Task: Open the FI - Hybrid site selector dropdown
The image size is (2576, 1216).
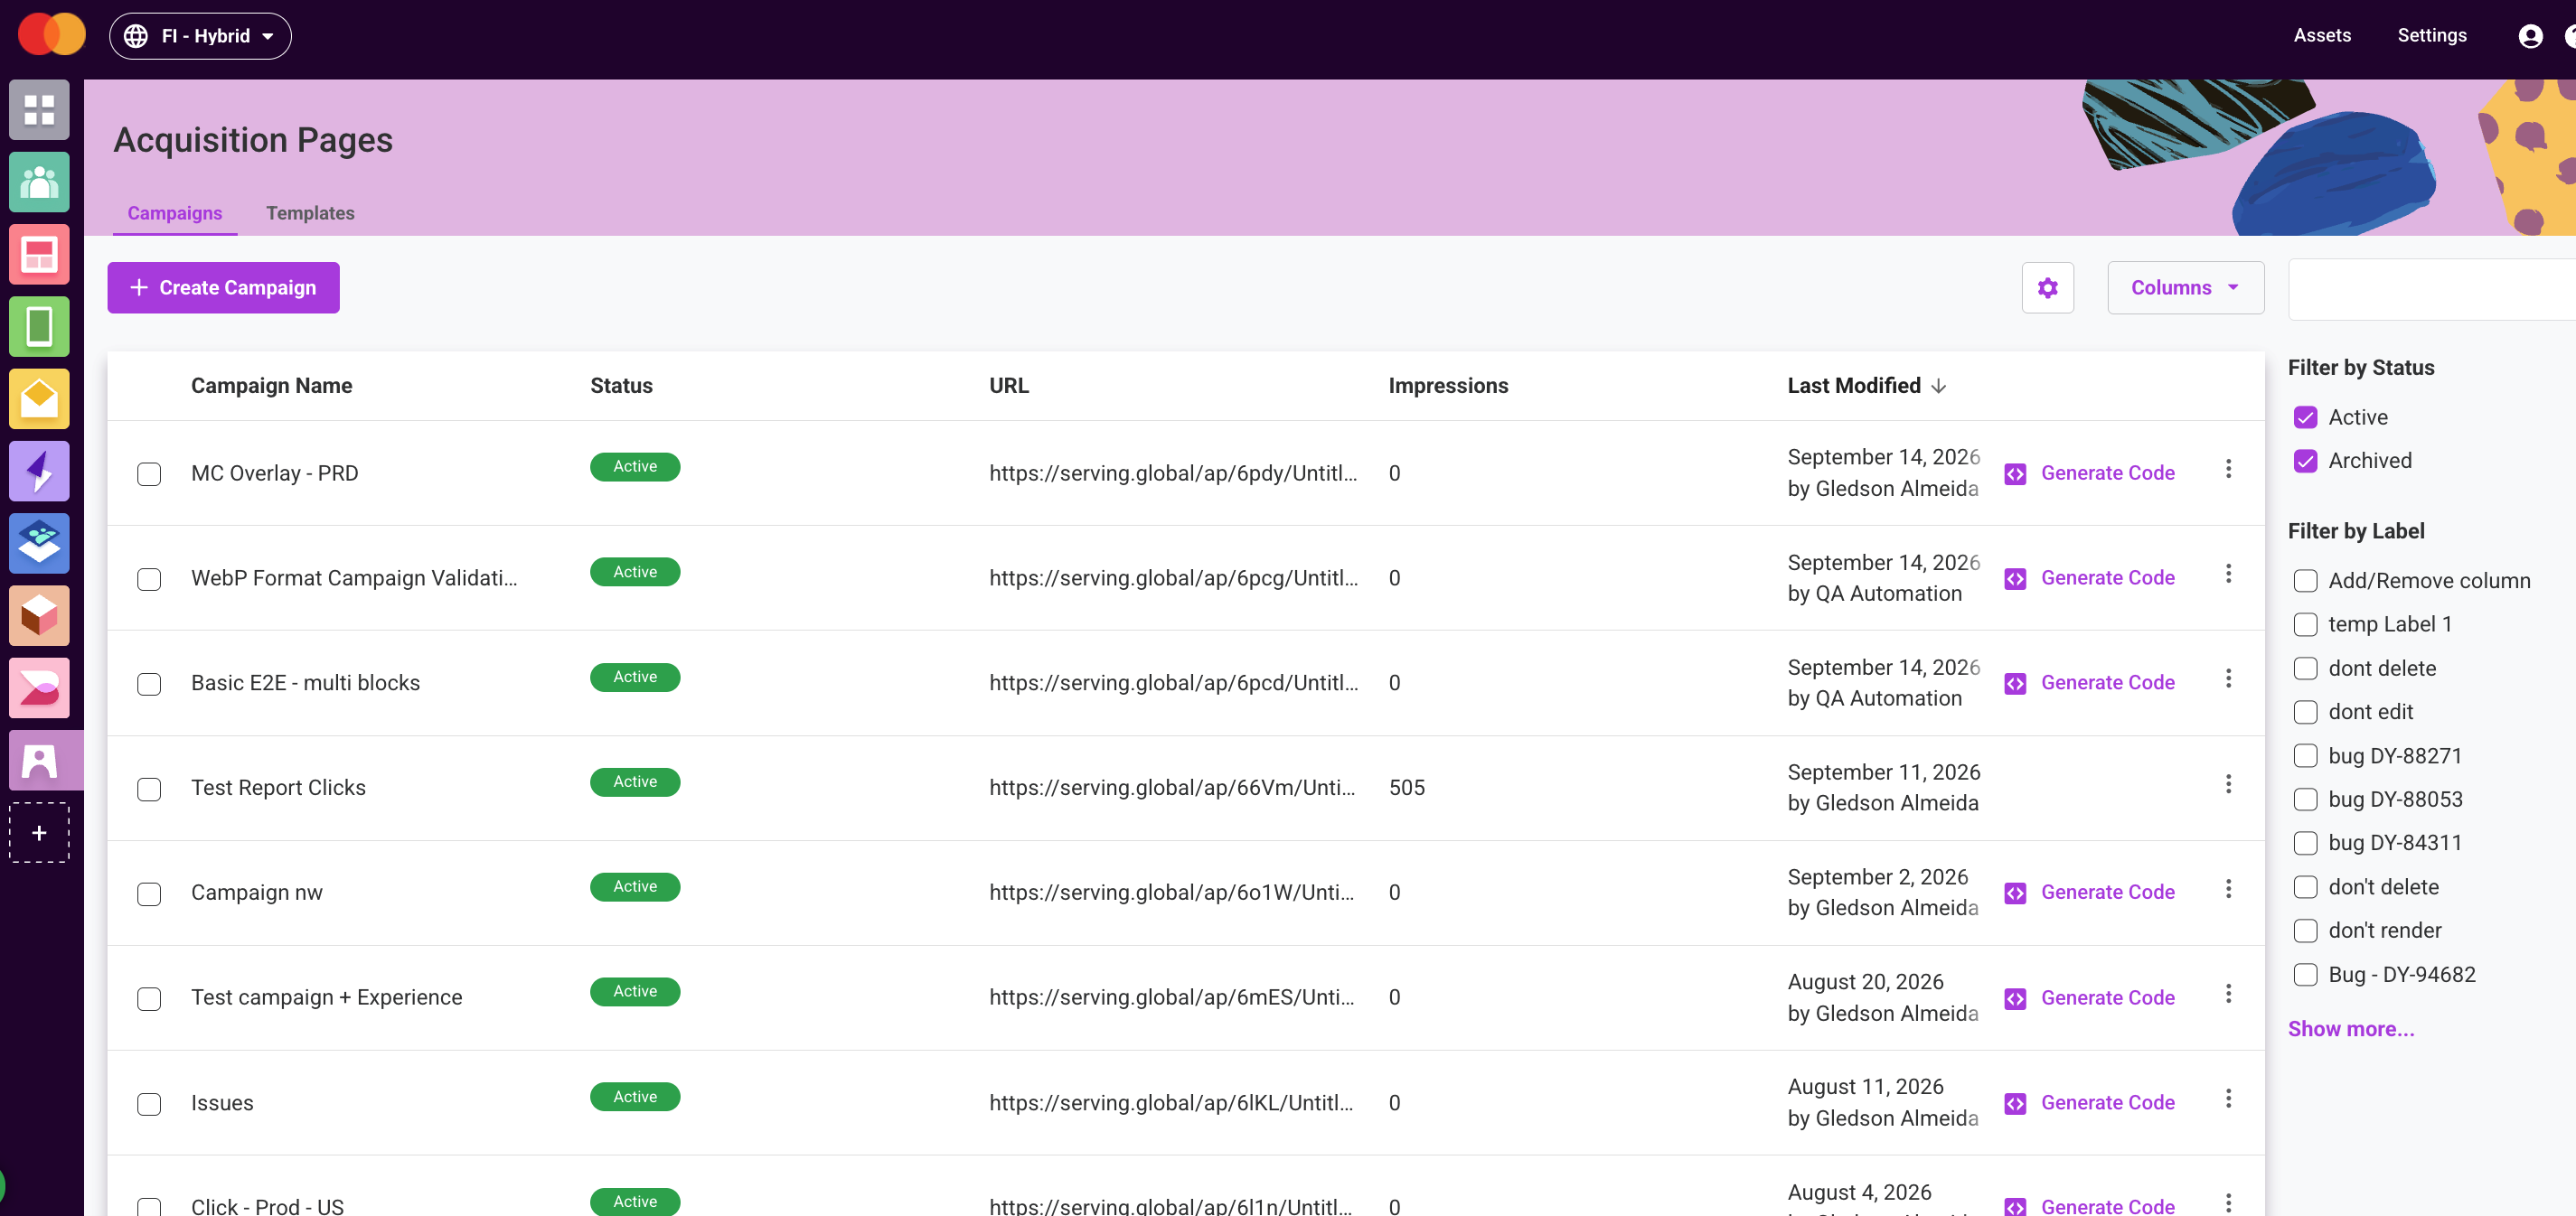Action: (x=200, y=36)
